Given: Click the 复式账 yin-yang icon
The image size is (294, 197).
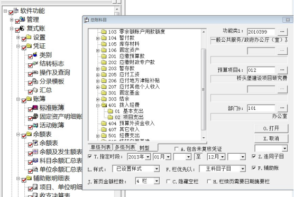Looking at the screenshot, I should pyautogui.click(x=22, y=28).
